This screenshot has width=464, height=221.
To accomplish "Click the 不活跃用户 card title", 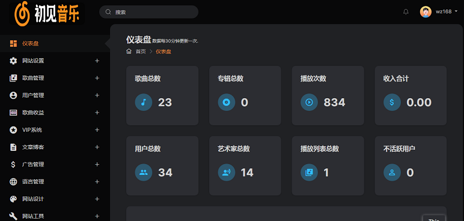I will pyautogui.click(x=399, y=149).
